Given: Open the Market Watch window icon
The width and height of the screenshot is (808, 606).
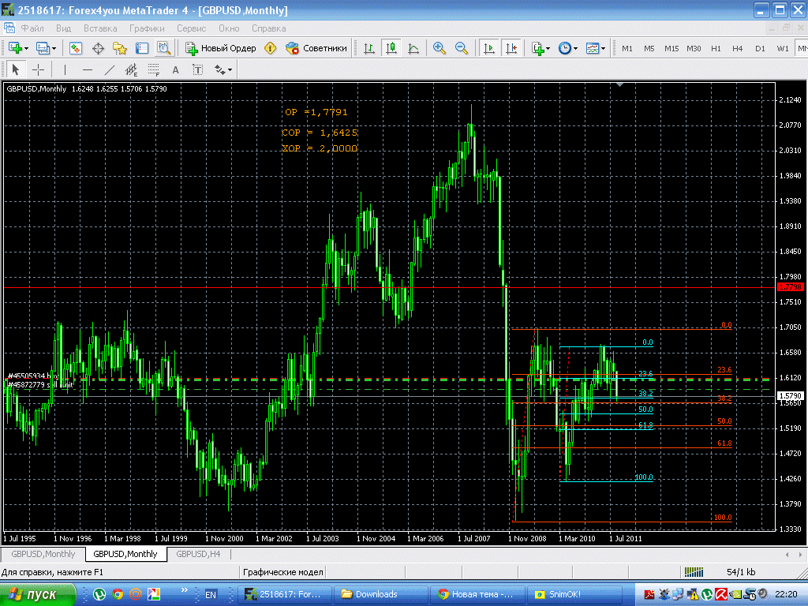Looking at the screenshot, I should (76, 48).
